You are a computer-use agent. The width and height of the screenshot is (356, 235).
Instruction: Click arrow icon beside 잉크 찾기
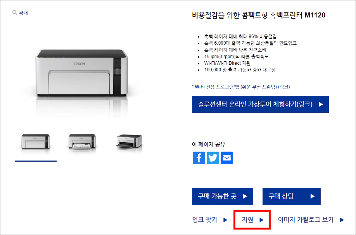[225, 220]
